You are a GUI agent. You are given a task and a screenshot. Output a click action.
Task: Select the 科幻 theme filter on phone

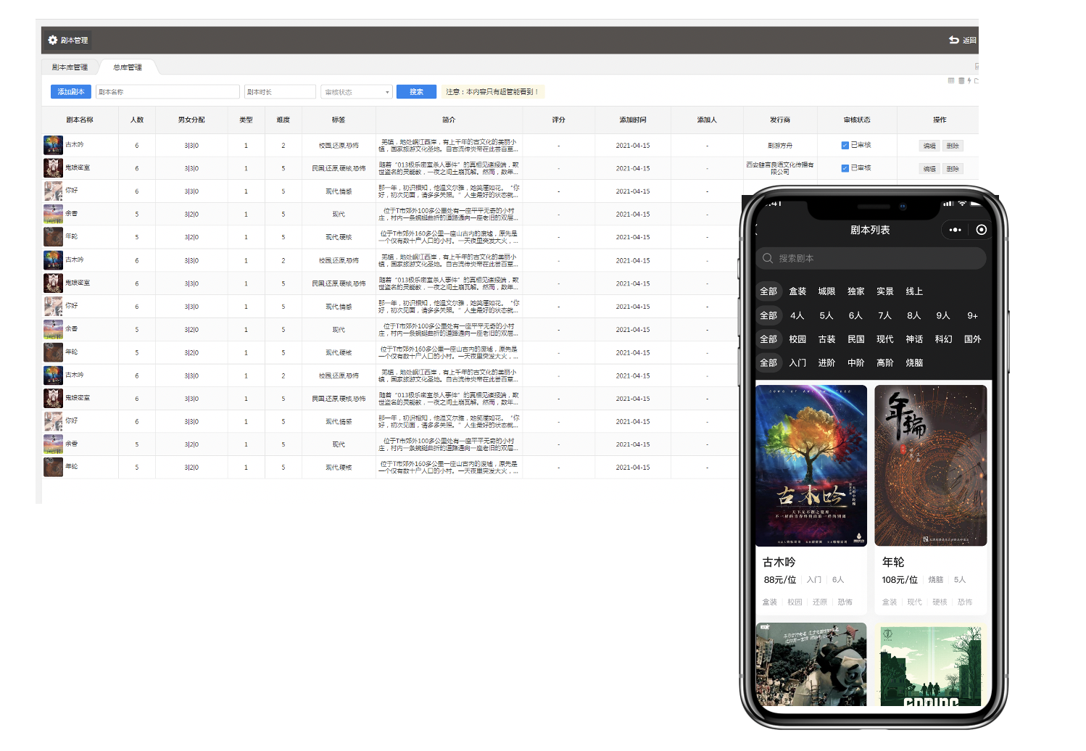point(943,339)
